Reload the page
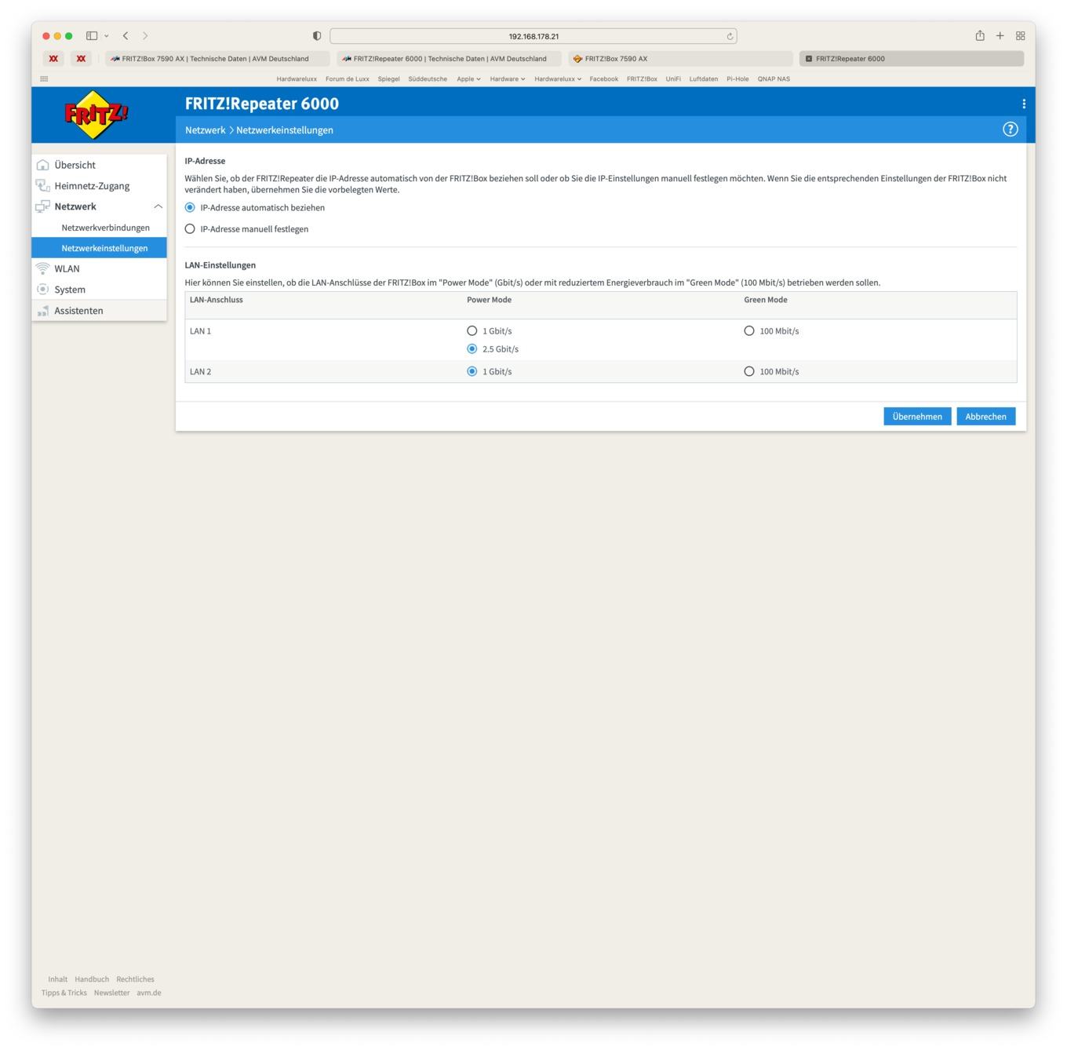Image resolution: width=1067 pixels, height=1050 pixels. point(730,36)
